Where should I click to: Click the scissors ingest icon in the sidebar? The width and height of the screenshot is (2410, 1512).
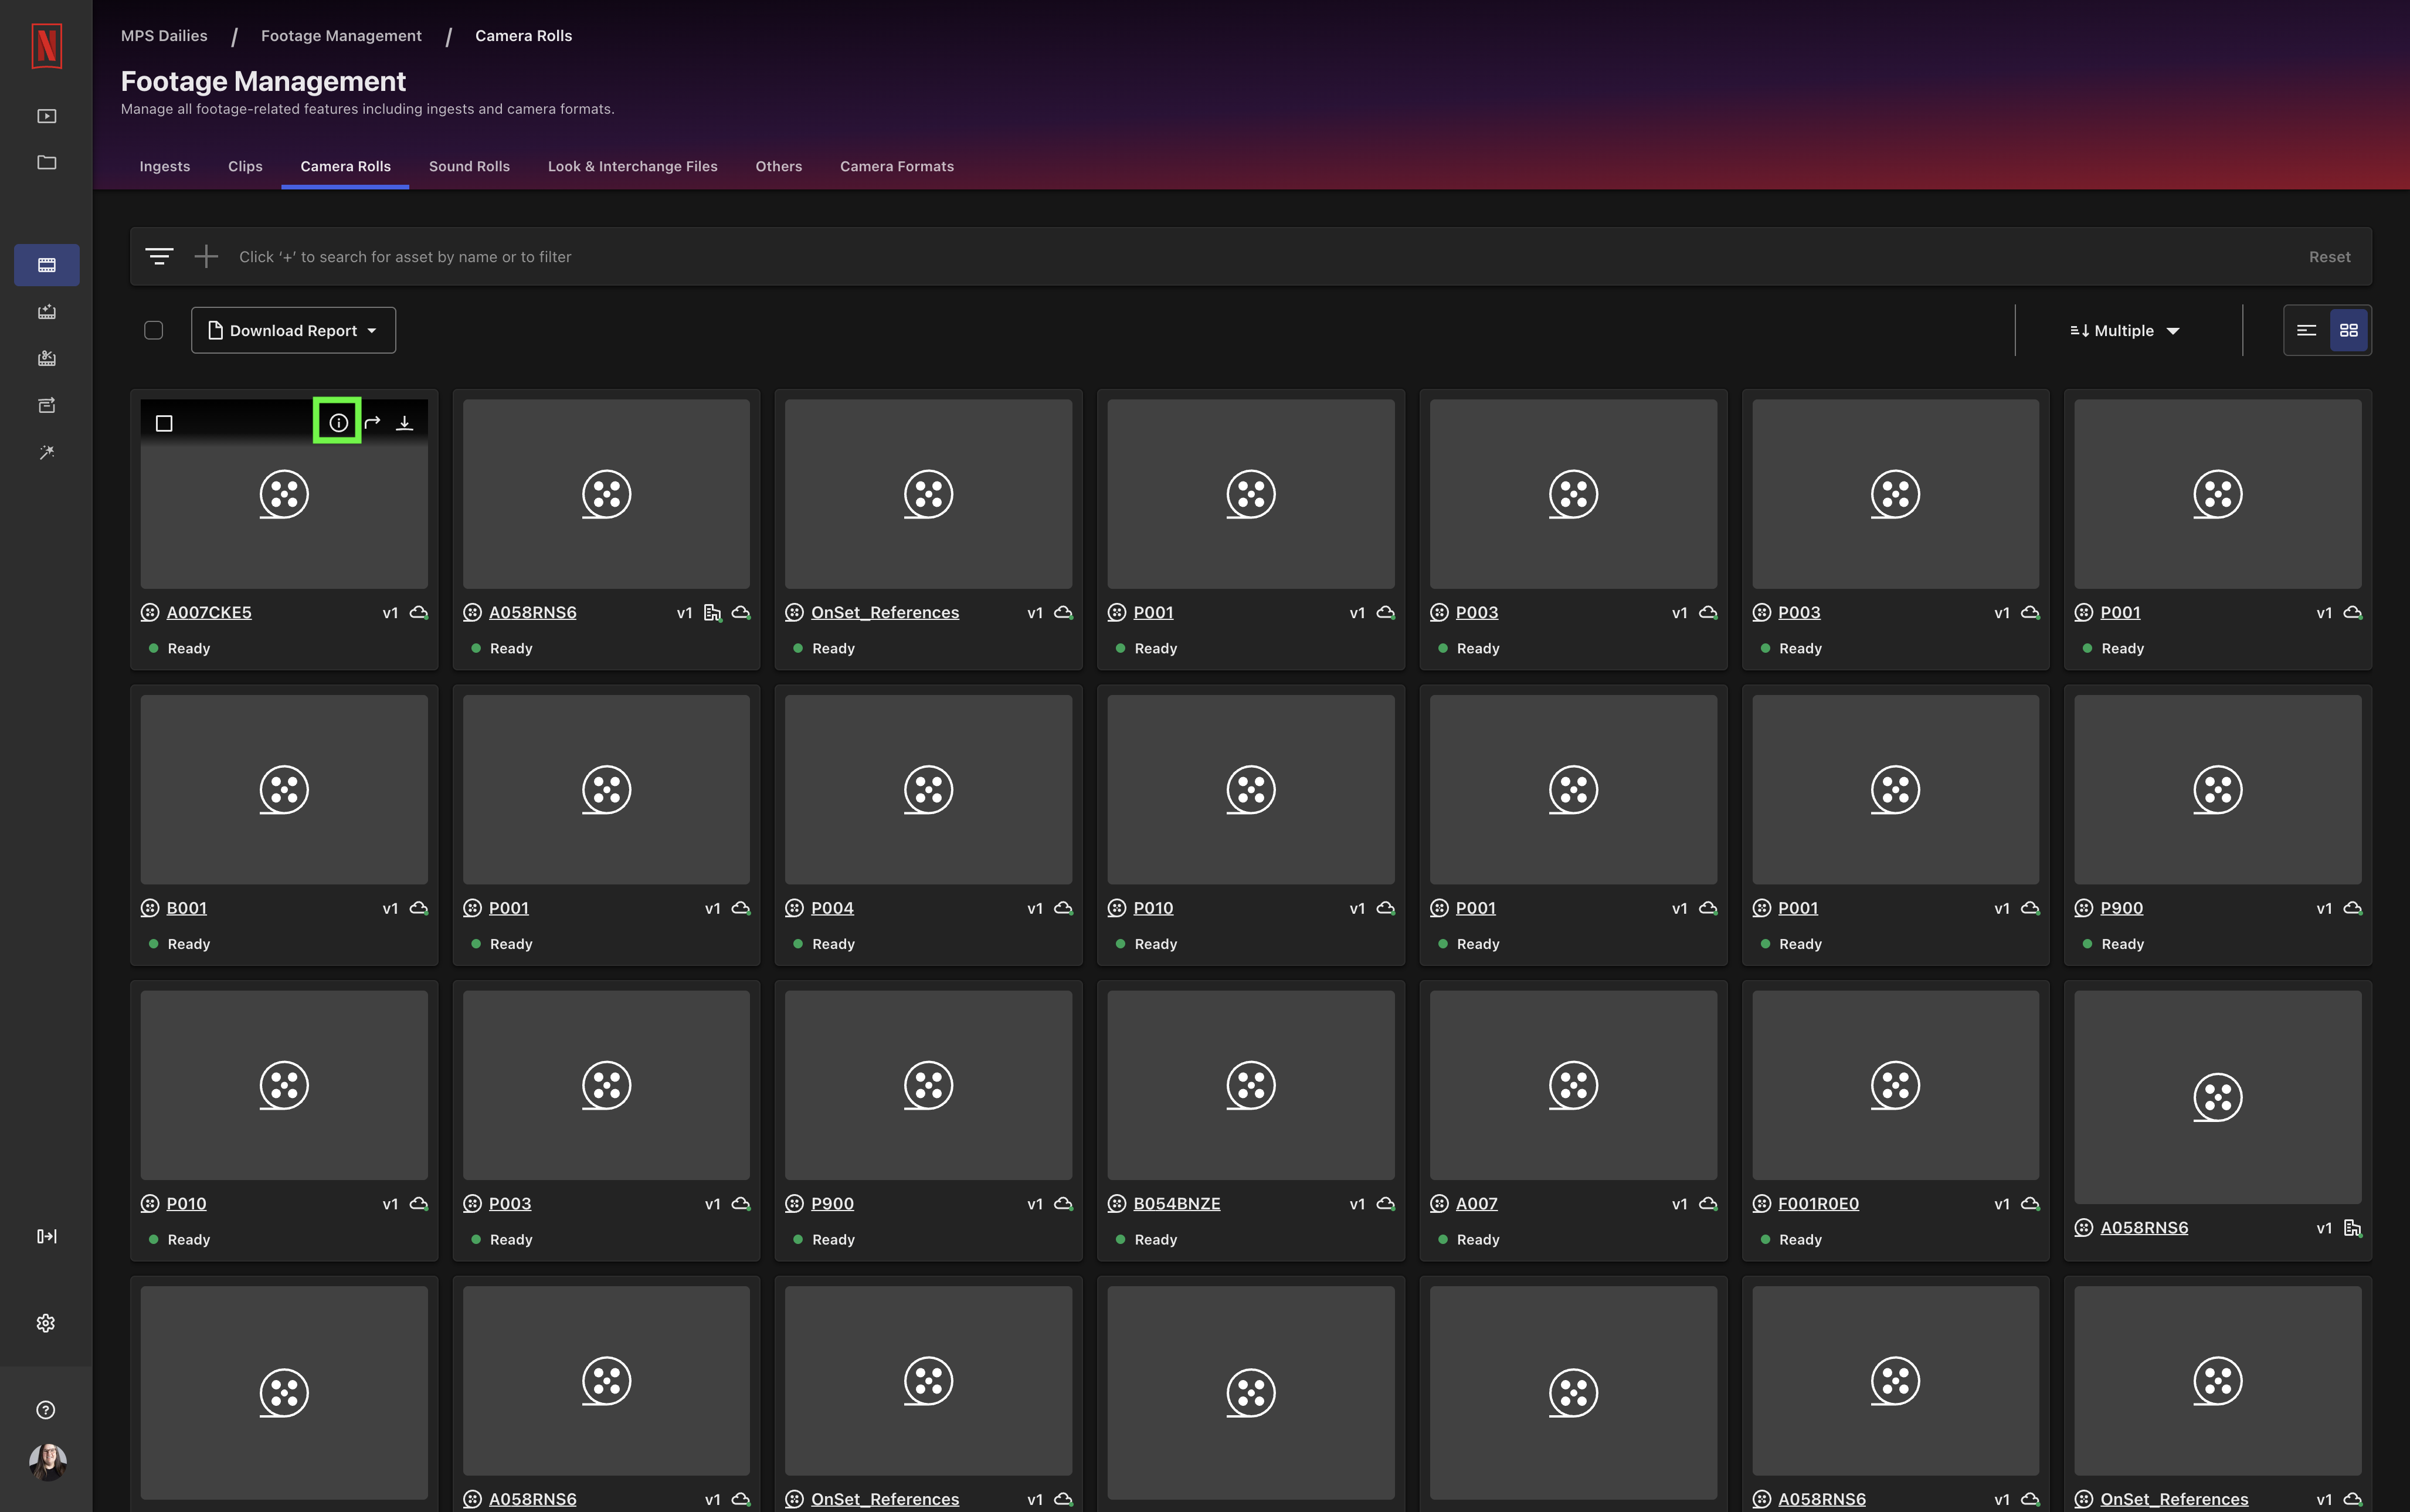(x=46, y=358)
